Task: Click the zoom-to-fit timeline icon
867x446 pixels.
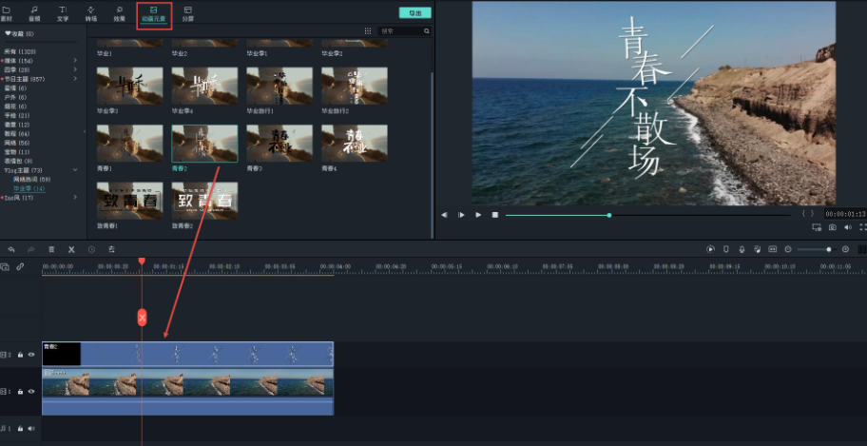Action: pos(773,249)
